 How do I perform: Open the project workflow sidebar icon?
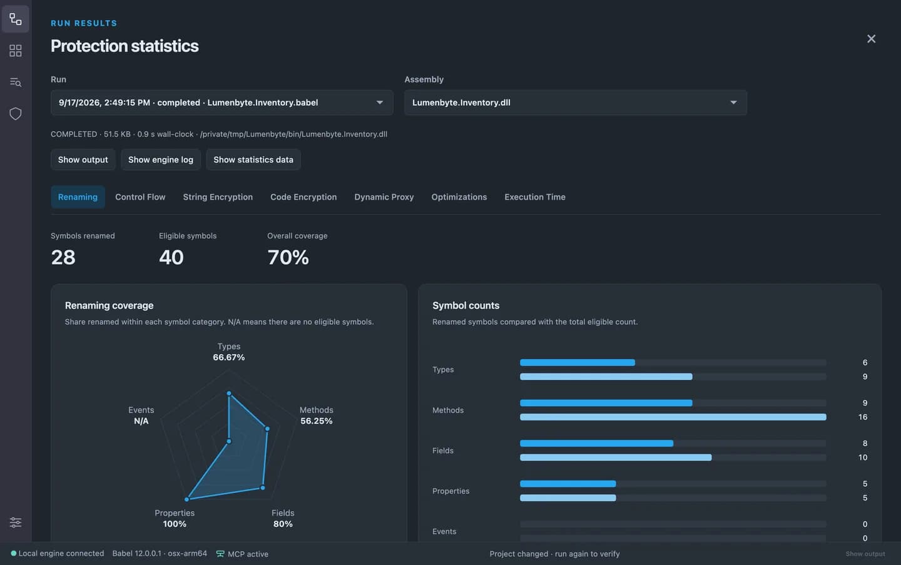16,19
